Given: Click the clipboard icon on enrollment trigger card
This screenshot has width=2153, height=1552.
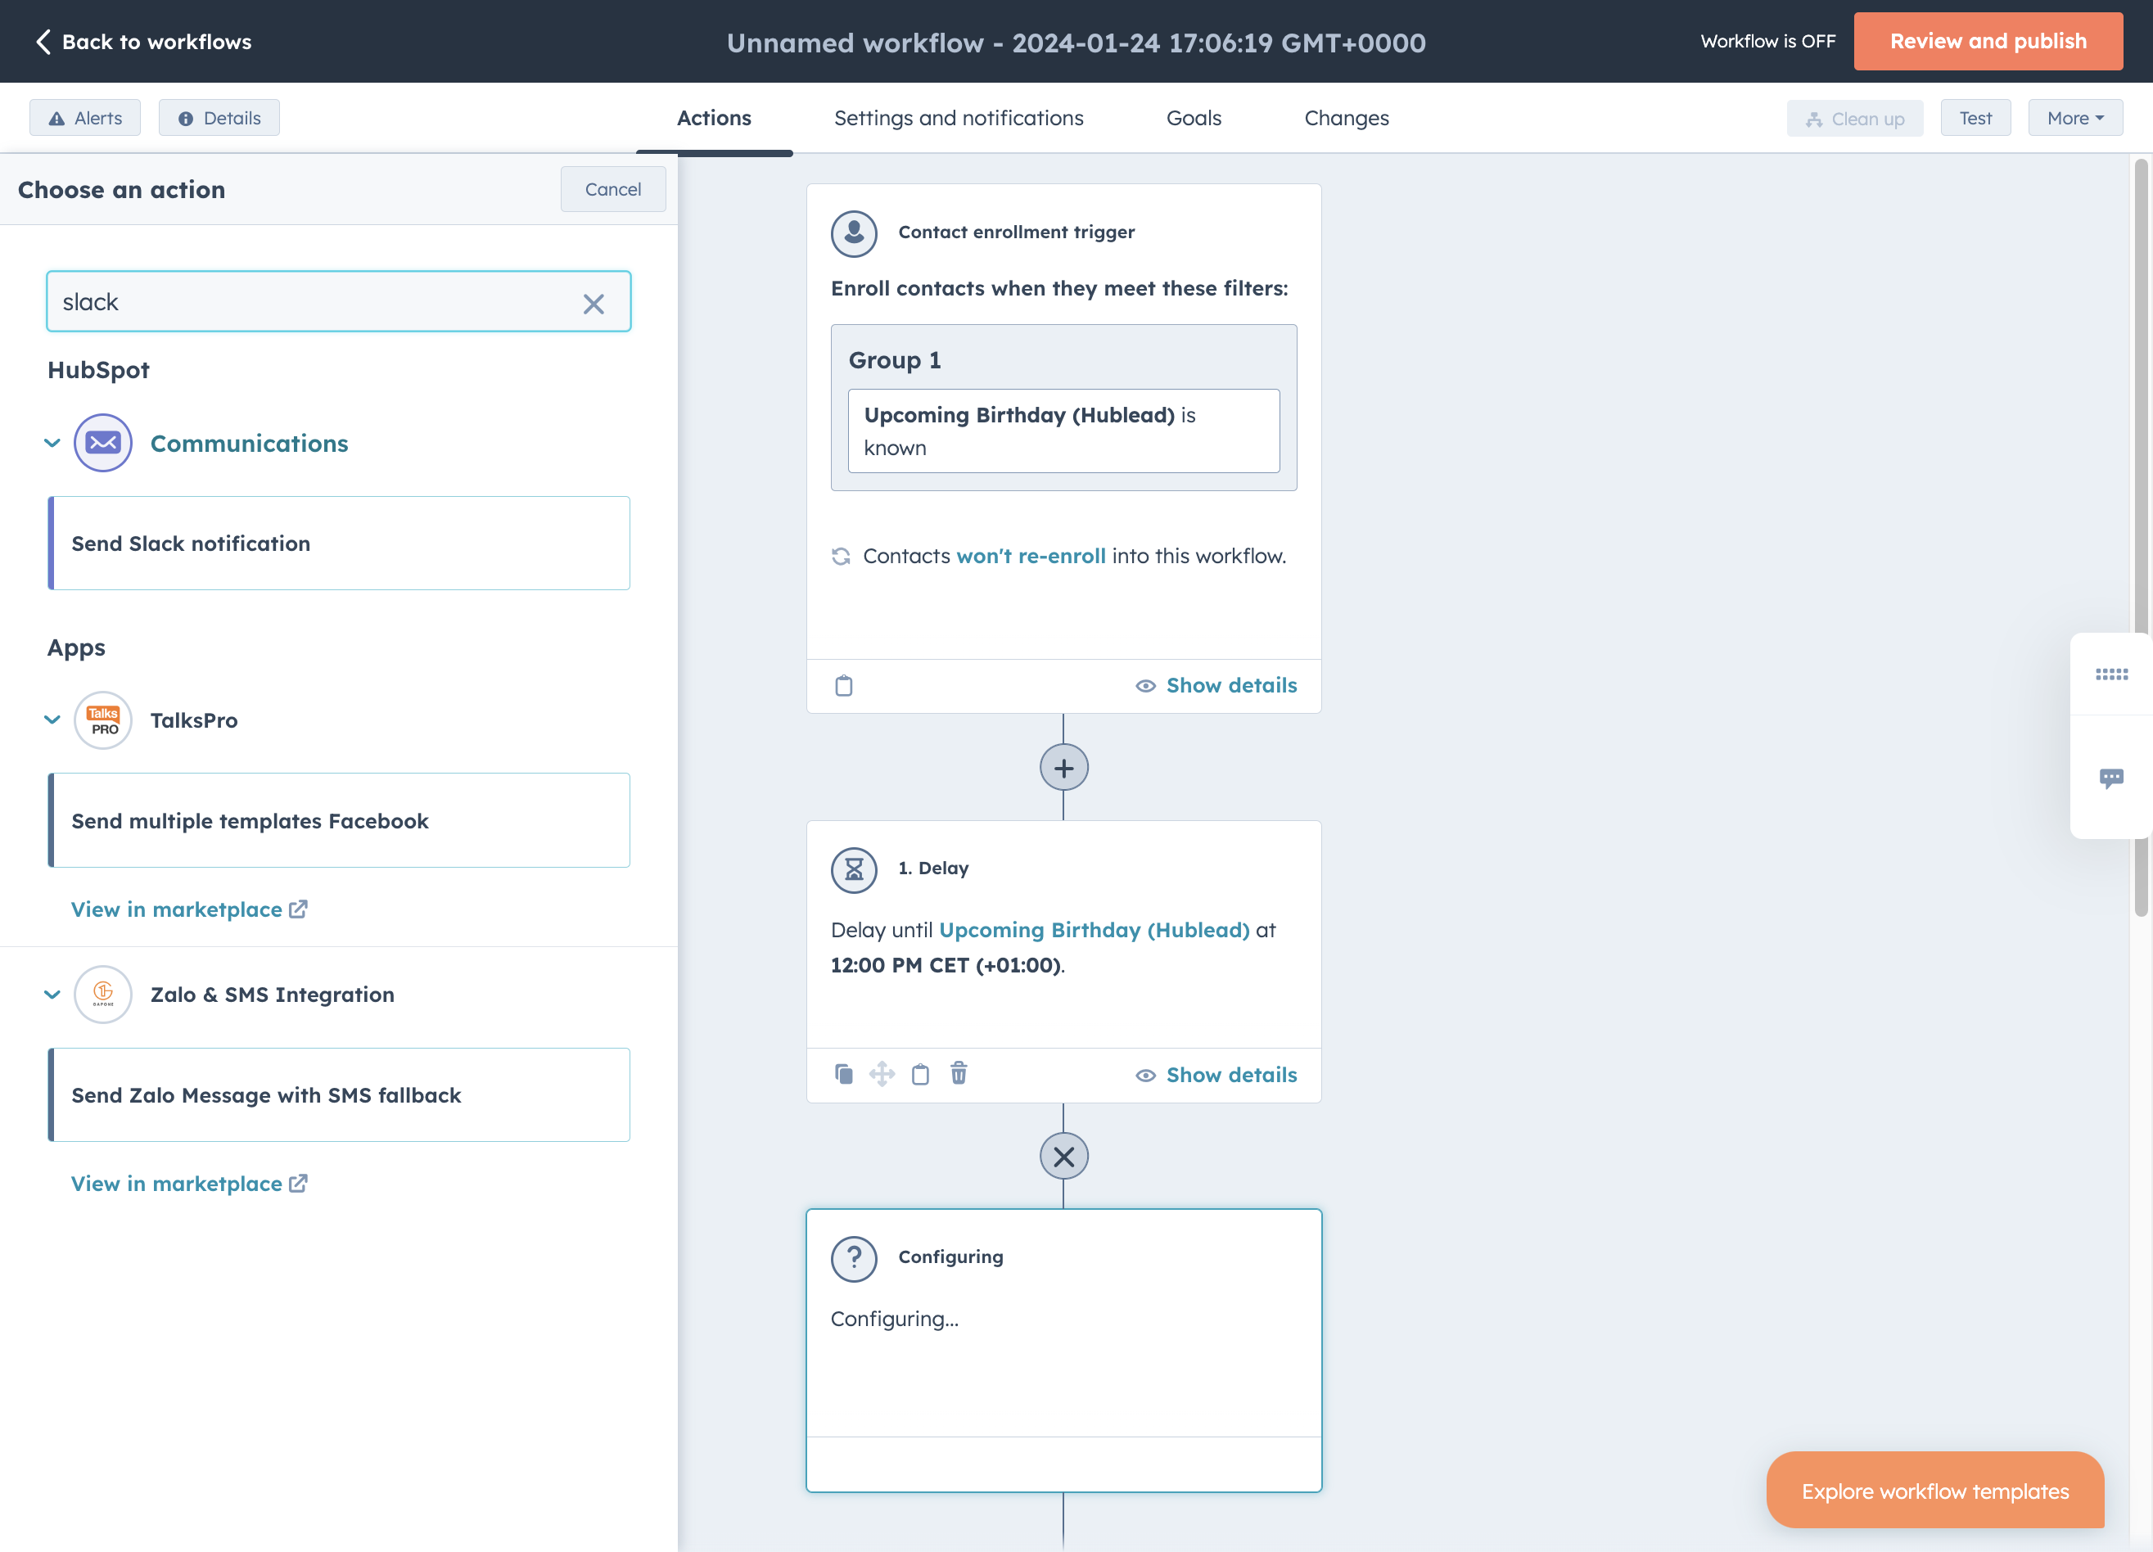Looking at the screenshot, I should click(x=844, y=685).
